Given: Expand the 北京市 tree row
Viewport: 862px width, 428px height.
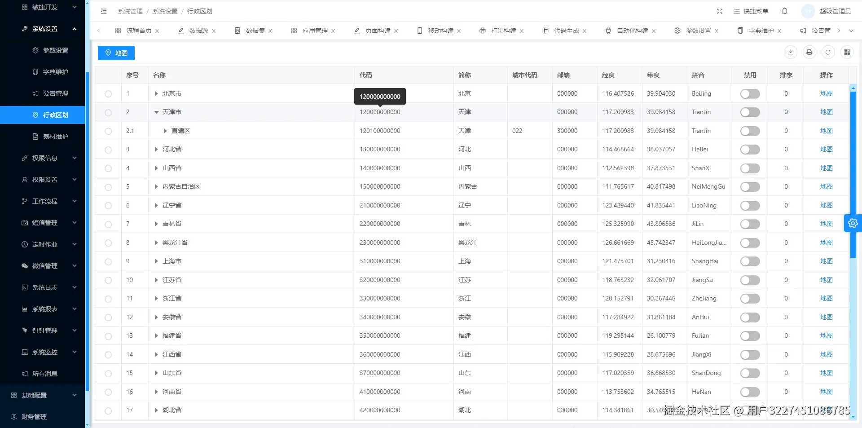Looking at the screenshot, I should [x=156, y=93].
